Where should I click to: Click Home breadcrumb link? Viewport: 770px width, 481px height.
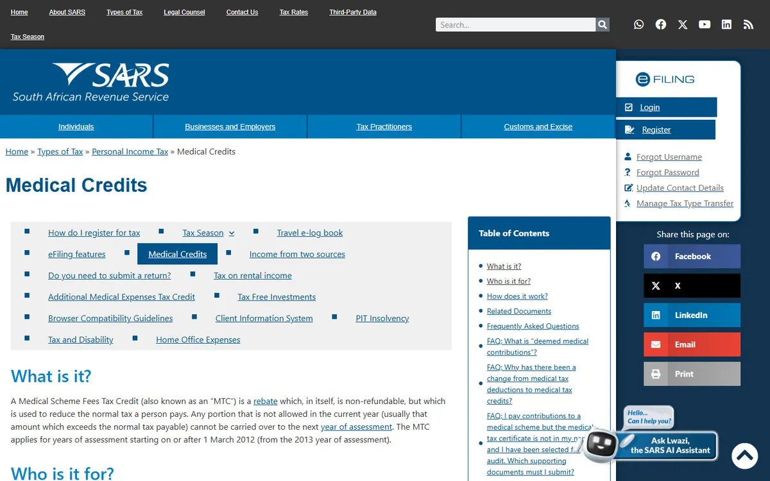coord(17,152)
